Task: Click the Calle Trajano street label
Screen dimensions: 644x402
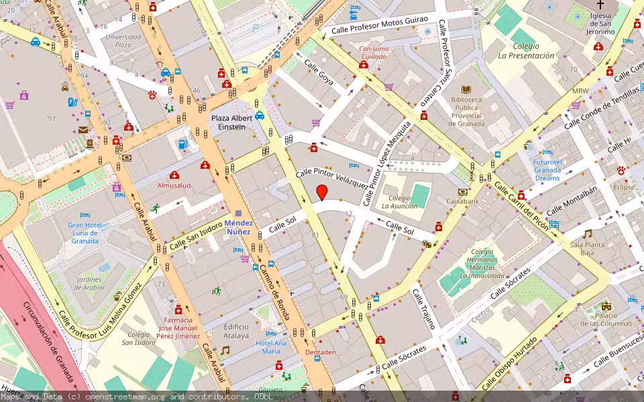Action: point(424,310)
